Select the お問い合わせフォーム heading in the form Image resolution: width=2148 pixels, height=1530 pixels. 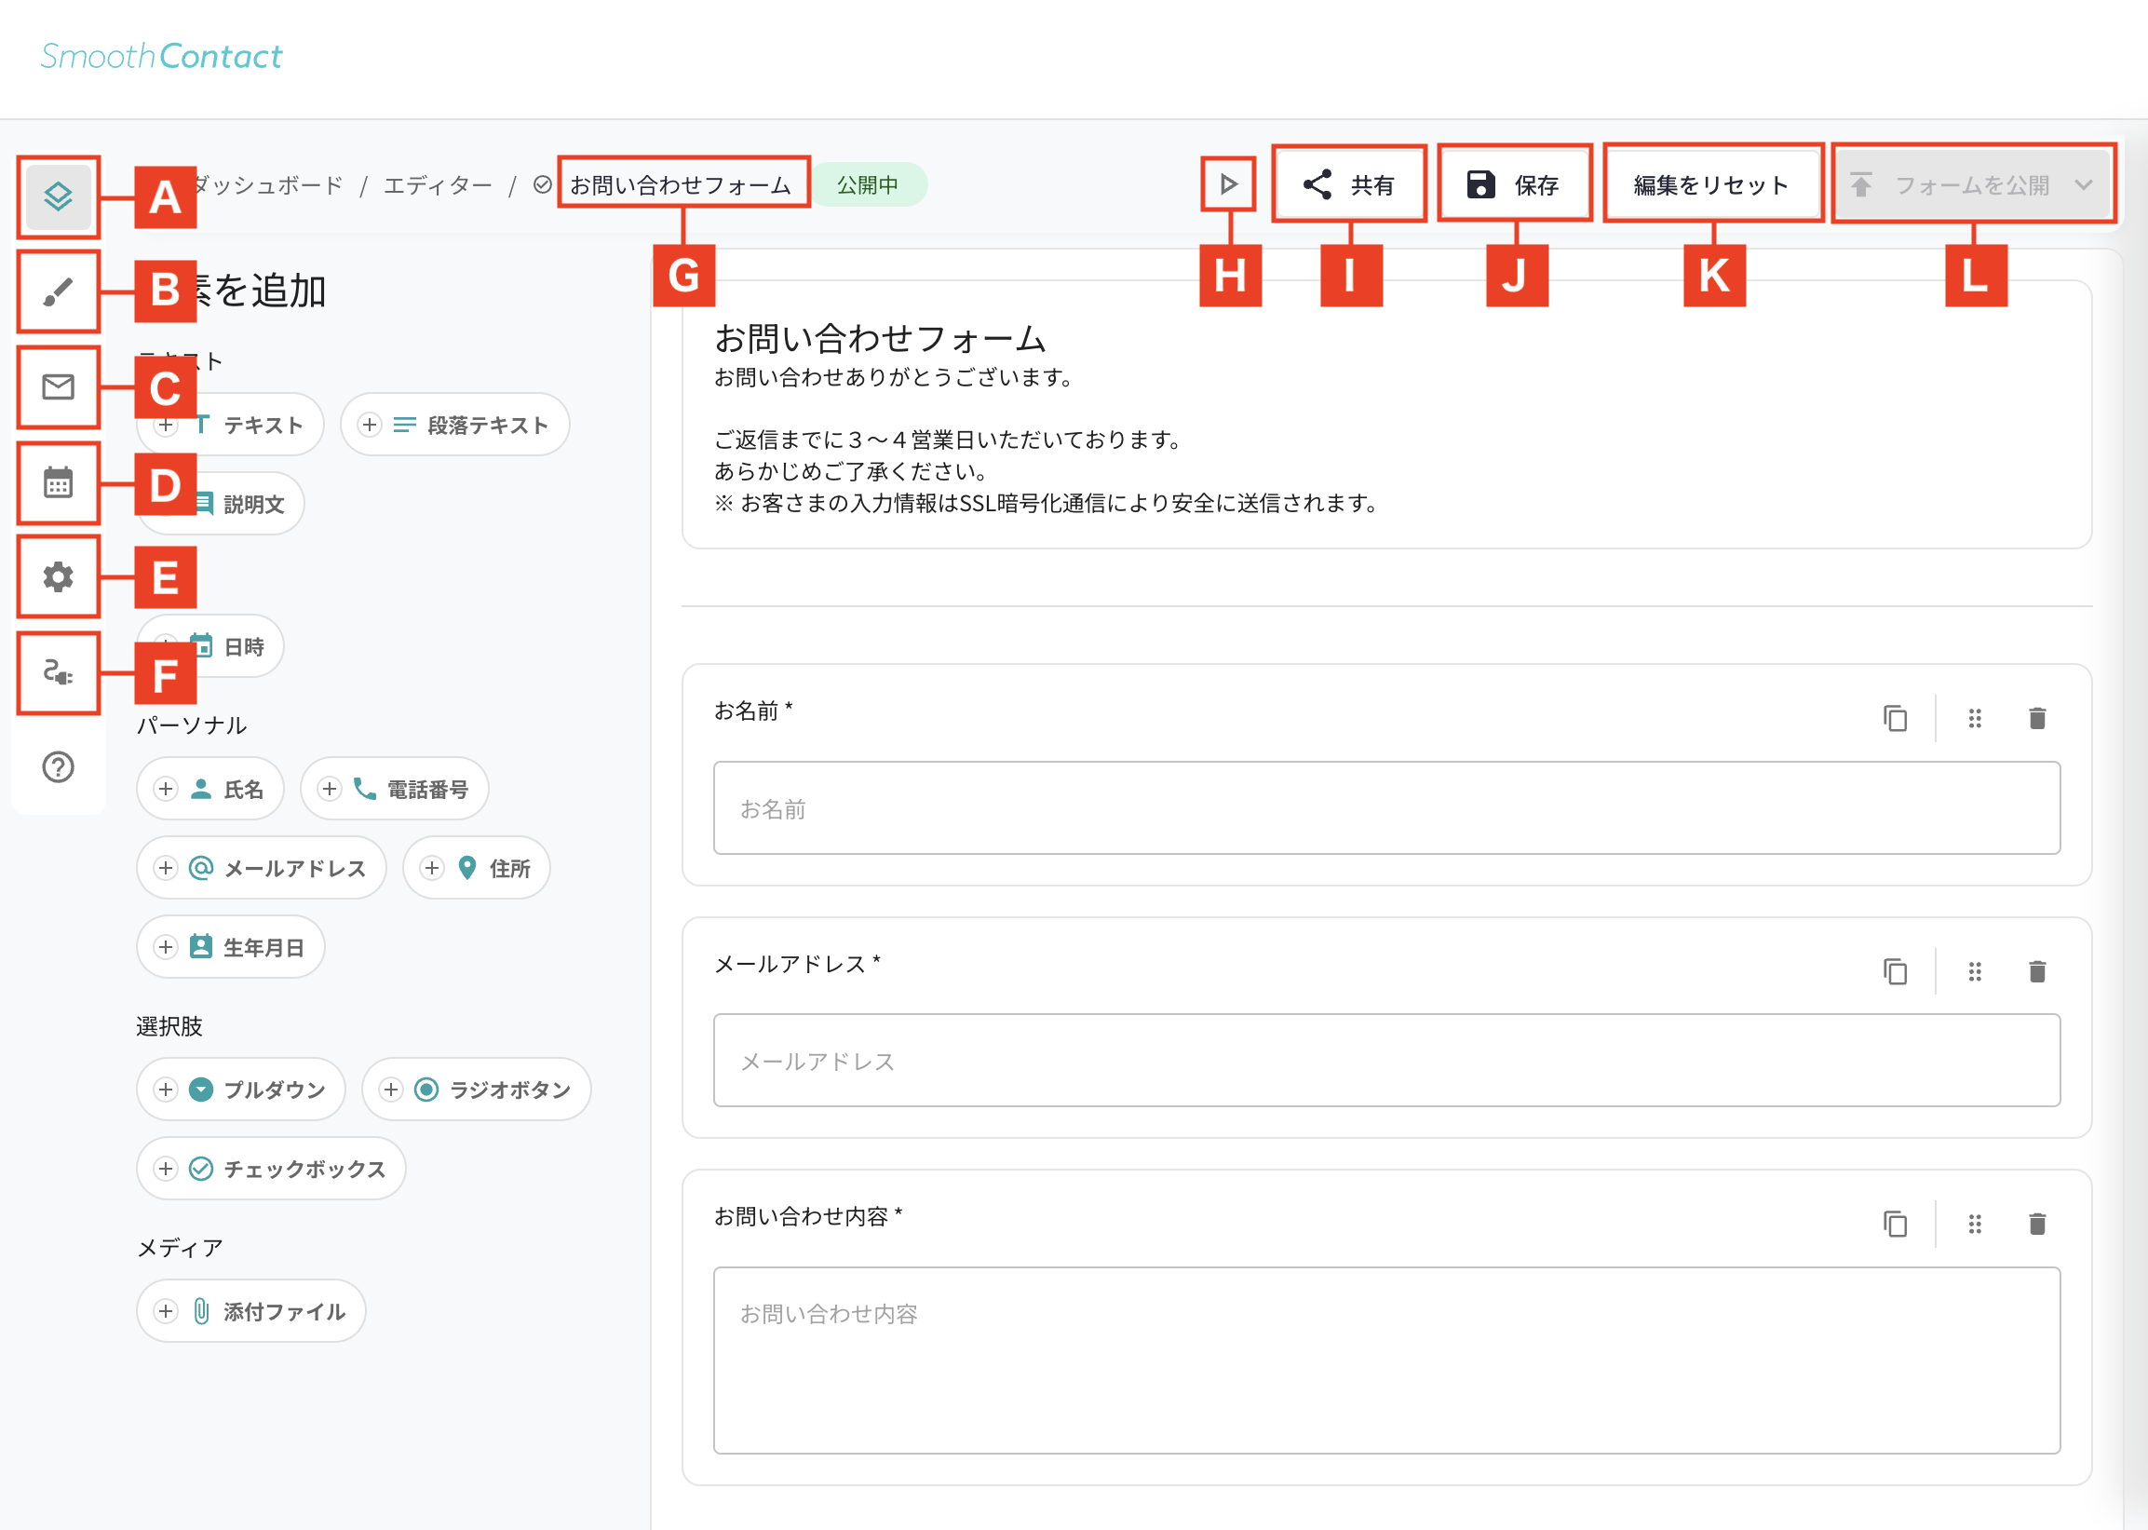tap(880, 337)
